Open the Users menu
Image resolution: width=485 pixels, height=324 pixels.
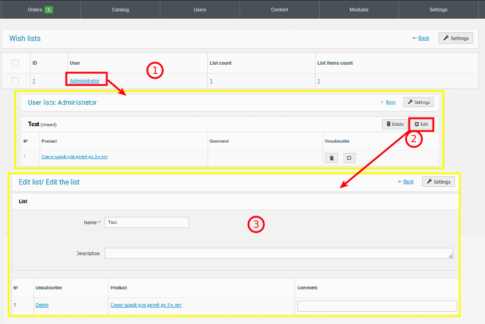200,10
